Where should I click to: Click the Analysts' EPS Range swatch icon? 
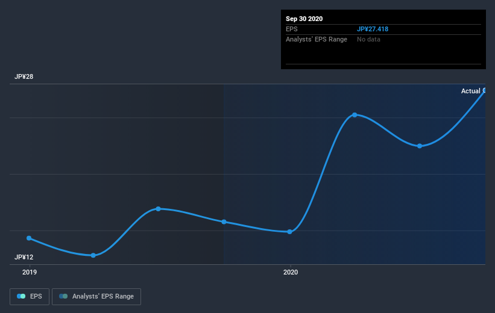coord(63,296)
